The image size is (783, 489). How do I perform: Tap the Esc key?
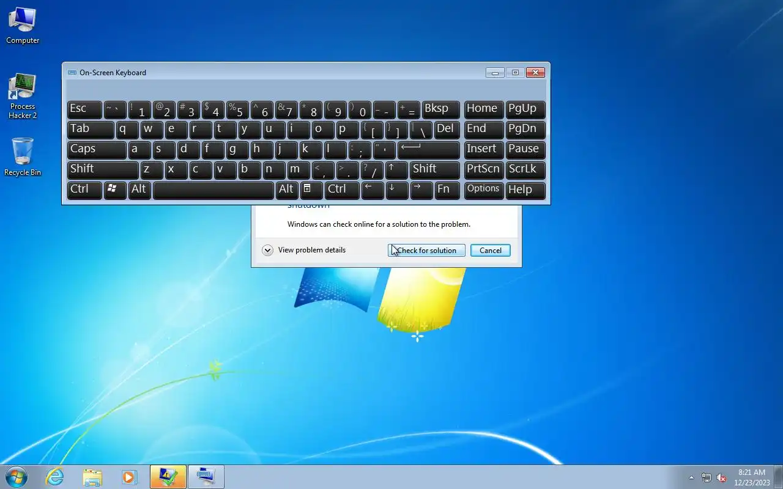coord(84,109)
